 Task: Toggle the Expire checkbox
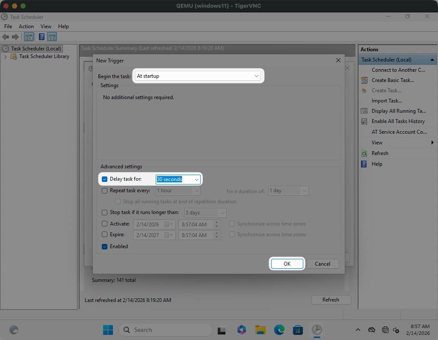(x=105, y=234)
